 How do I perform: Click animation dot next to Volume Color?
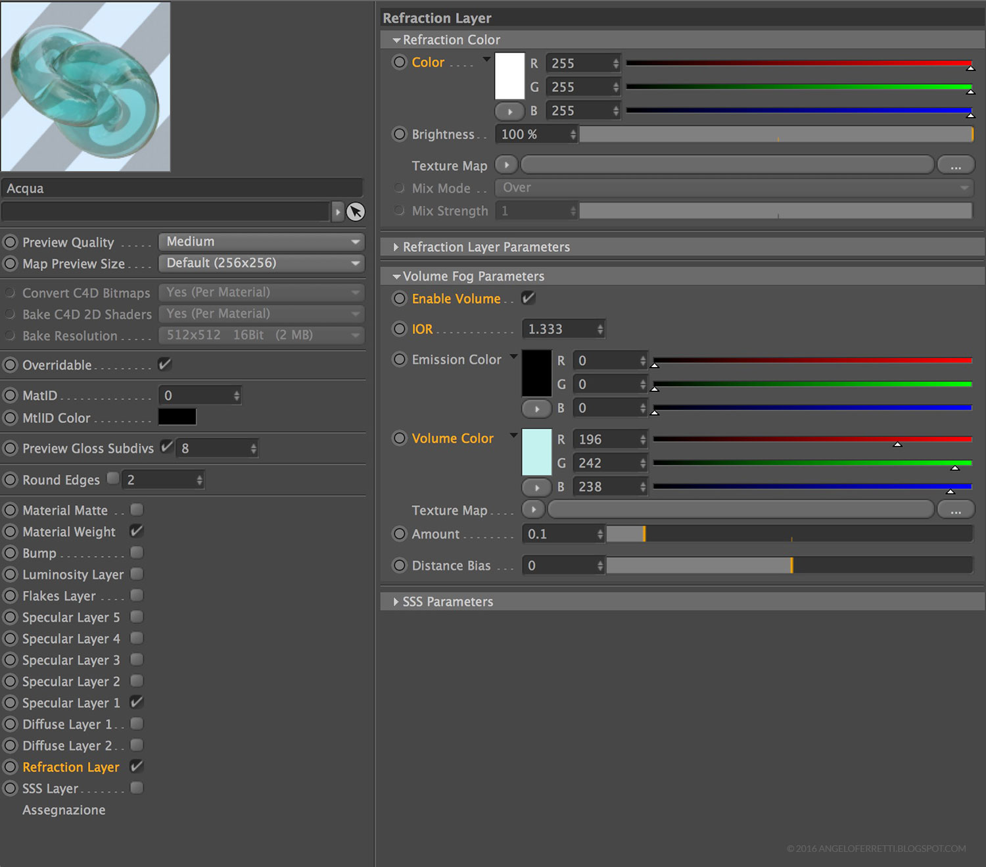coord(400,438)
